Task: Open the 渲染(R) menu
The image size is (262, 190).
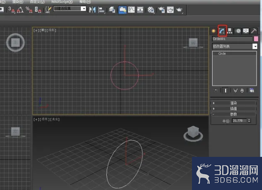Action: (x=18, y=2)
